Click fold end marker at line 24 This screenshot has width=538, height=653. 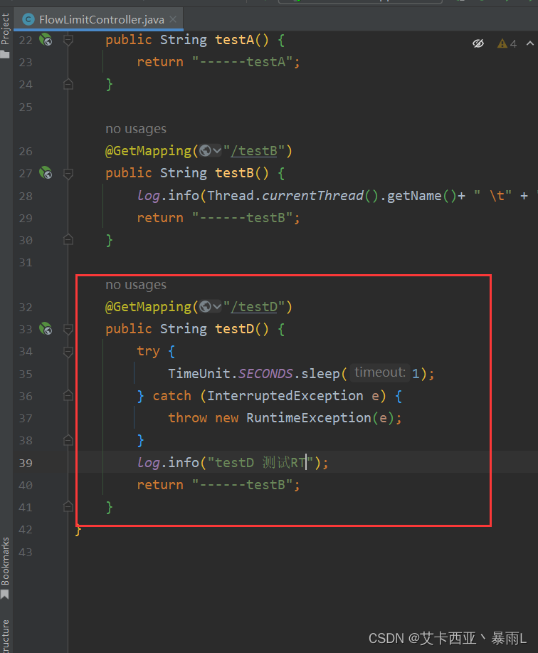(x=68, y=85)
